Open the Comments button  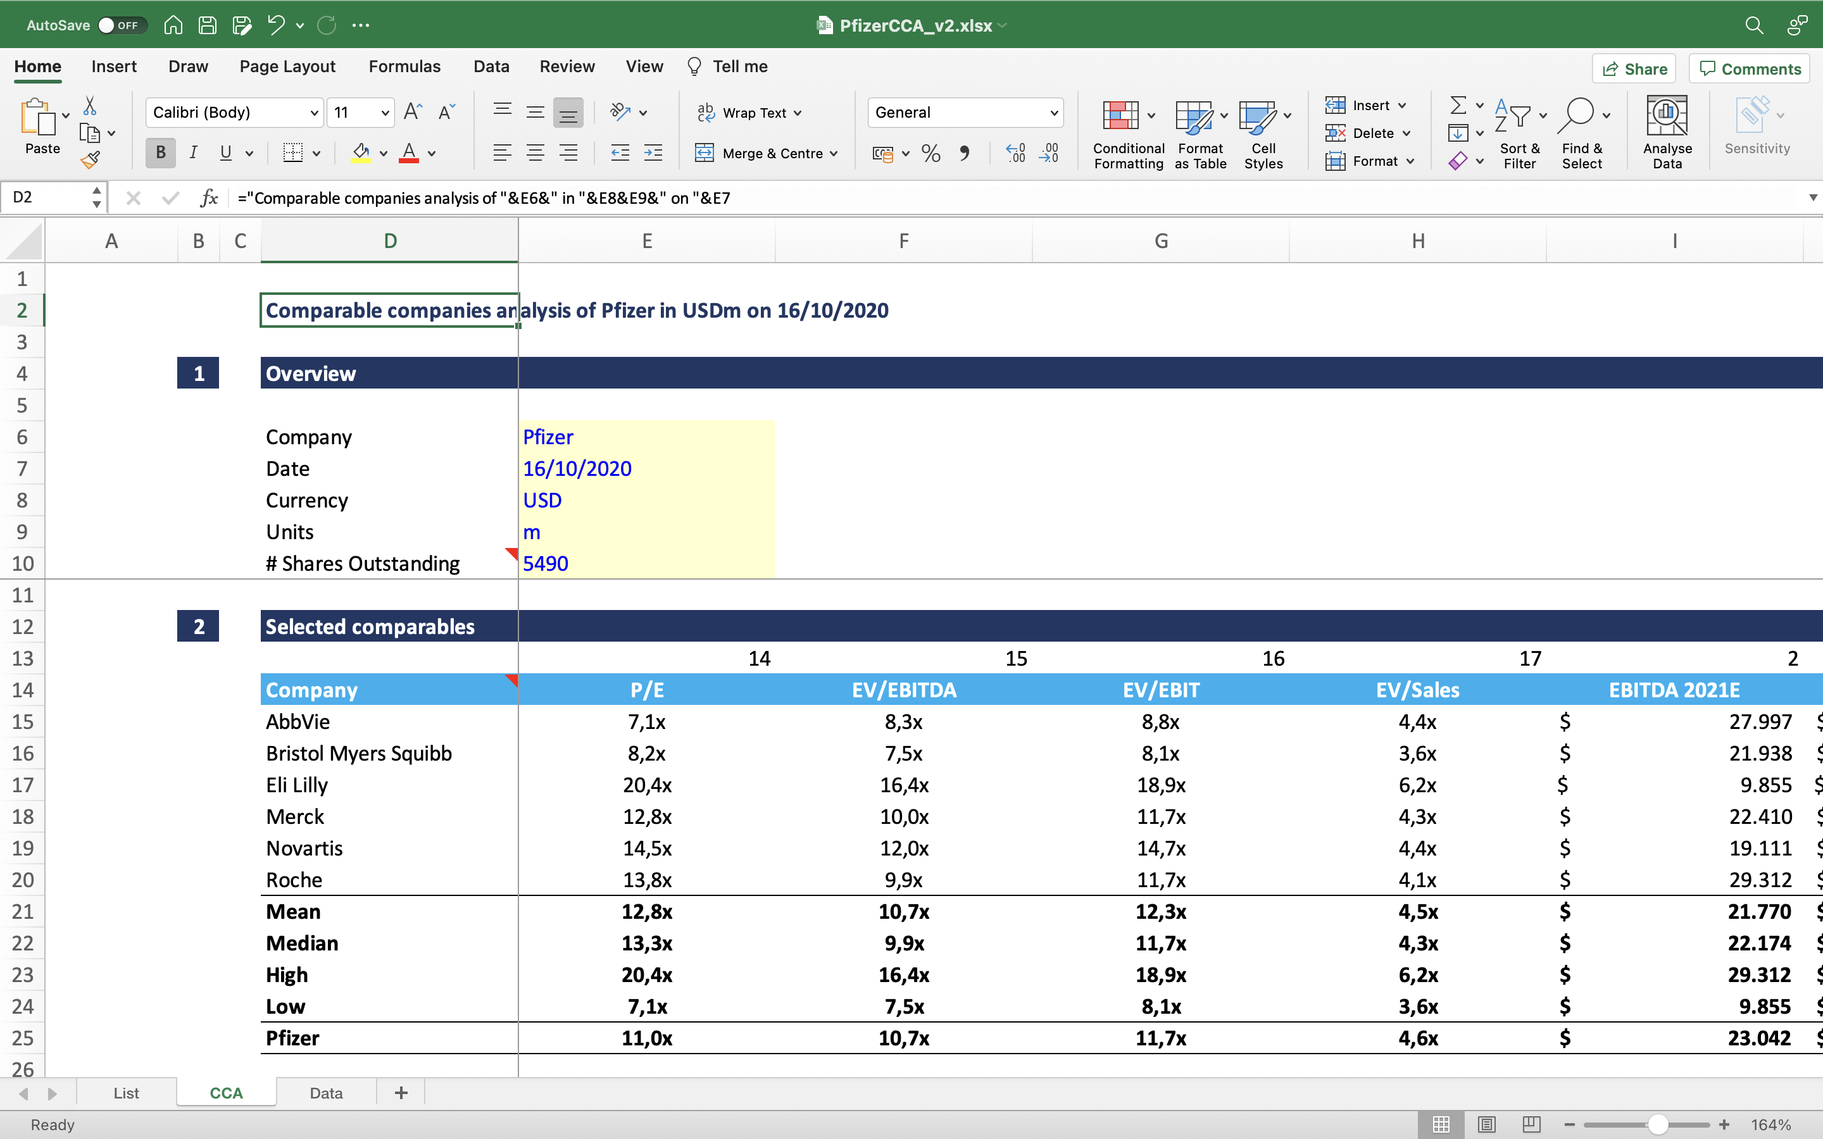pyautogui.click(x=1750, y=68)
